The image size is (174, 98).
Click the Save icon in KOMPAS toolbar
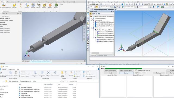point(94,4)
